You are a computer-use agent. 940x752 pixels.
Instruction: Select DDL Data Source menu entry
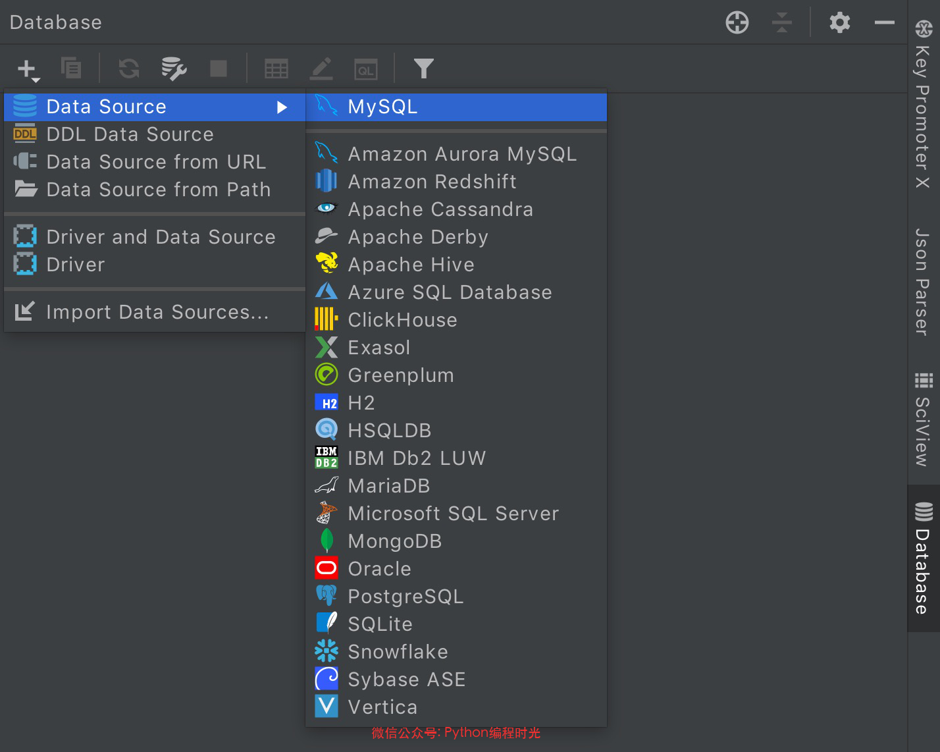pyautogui.click(x=130, y=134)
